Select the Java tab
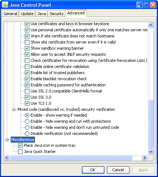158x177 pixels. pyautogui.click(x=42, y=14)
